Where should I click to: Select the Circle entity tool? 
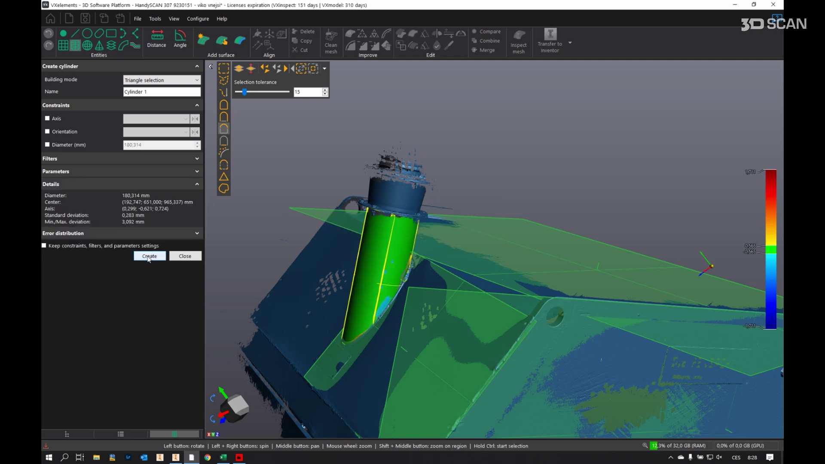pos(87,33)
